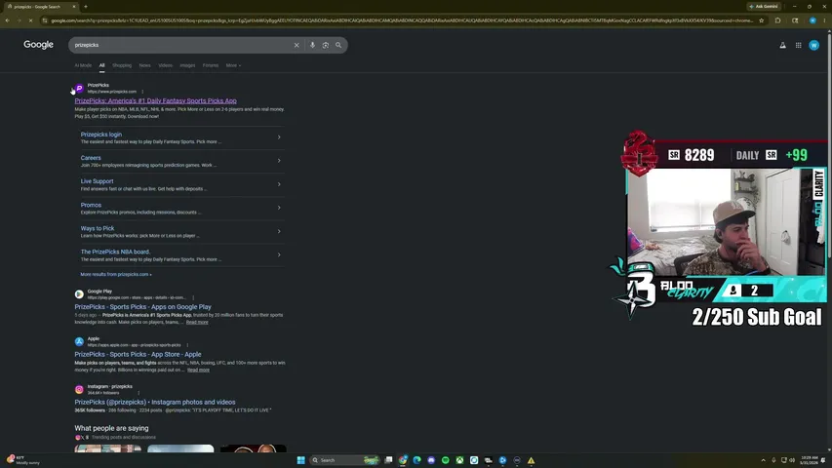Click the yellow warning triangle taskbar icon

click(x=531, y=460)
